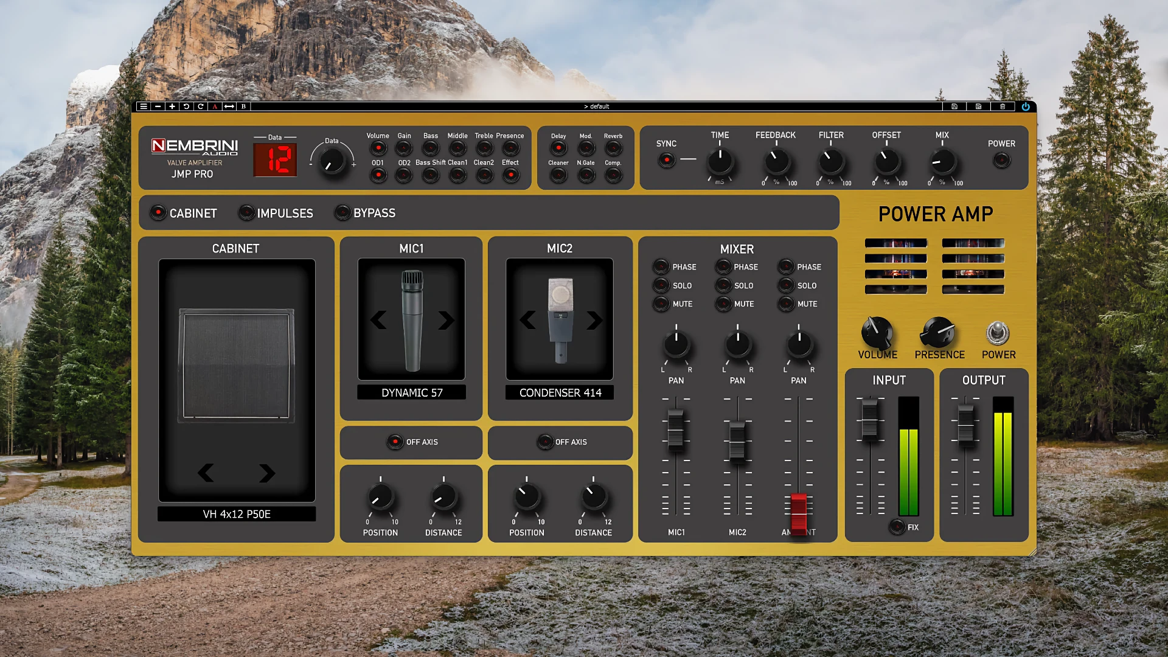Toggle the FIX button under input meter
This screenshot has width=1168, height=657.
click(897, 527)
